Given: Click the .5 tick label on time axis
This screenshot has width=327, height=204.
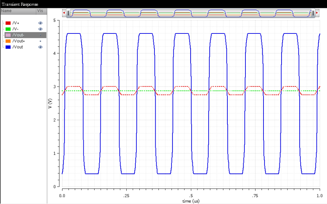Looking at the screenshot, I should 191,196.
